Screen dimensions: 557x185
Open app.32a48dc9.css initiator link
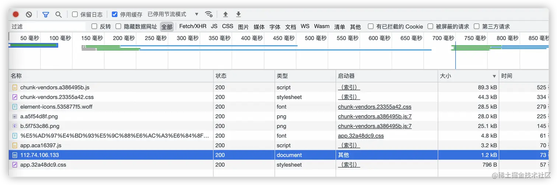361,136
